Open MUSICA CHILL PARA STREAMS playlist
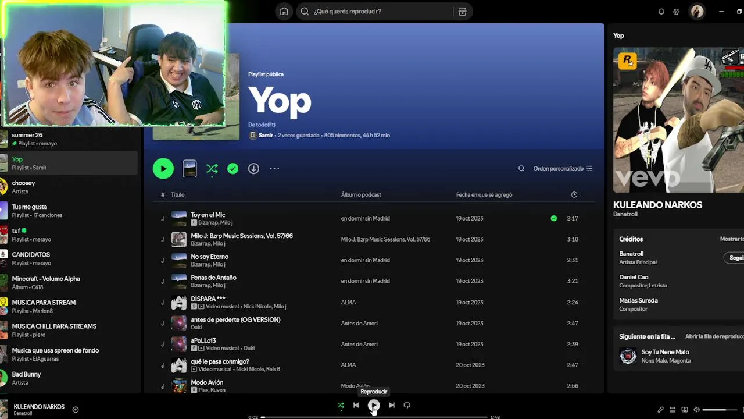 tap(69, 330)
